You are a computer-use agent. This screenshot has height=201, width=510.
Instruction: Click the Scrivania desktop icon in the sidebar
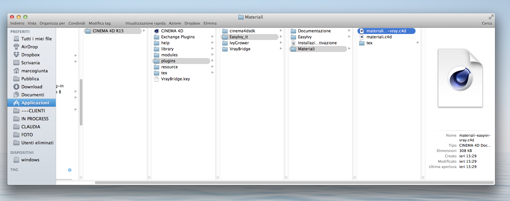[16, 63]
